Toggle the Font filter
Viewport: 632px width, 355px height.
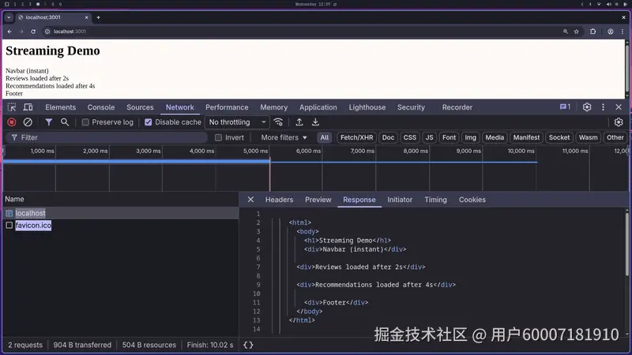pos(449,137)
